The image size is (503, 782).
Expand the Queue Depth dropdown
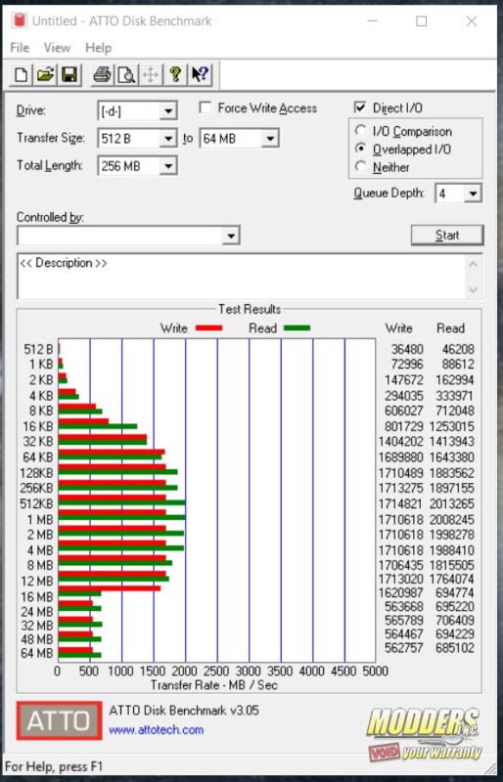coord(473,194)
